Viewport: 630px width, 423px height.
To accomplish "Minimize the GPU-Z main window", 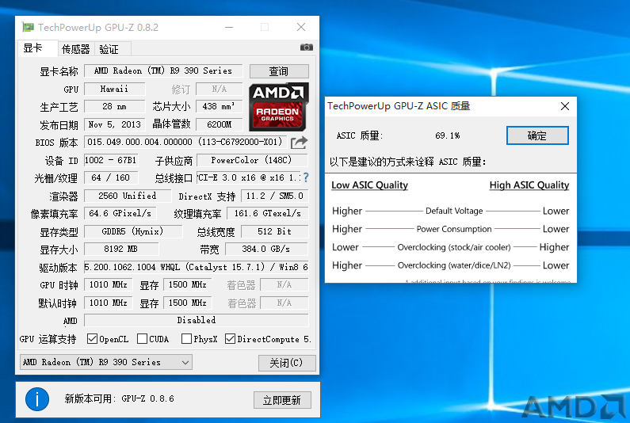I will point(229,27).
